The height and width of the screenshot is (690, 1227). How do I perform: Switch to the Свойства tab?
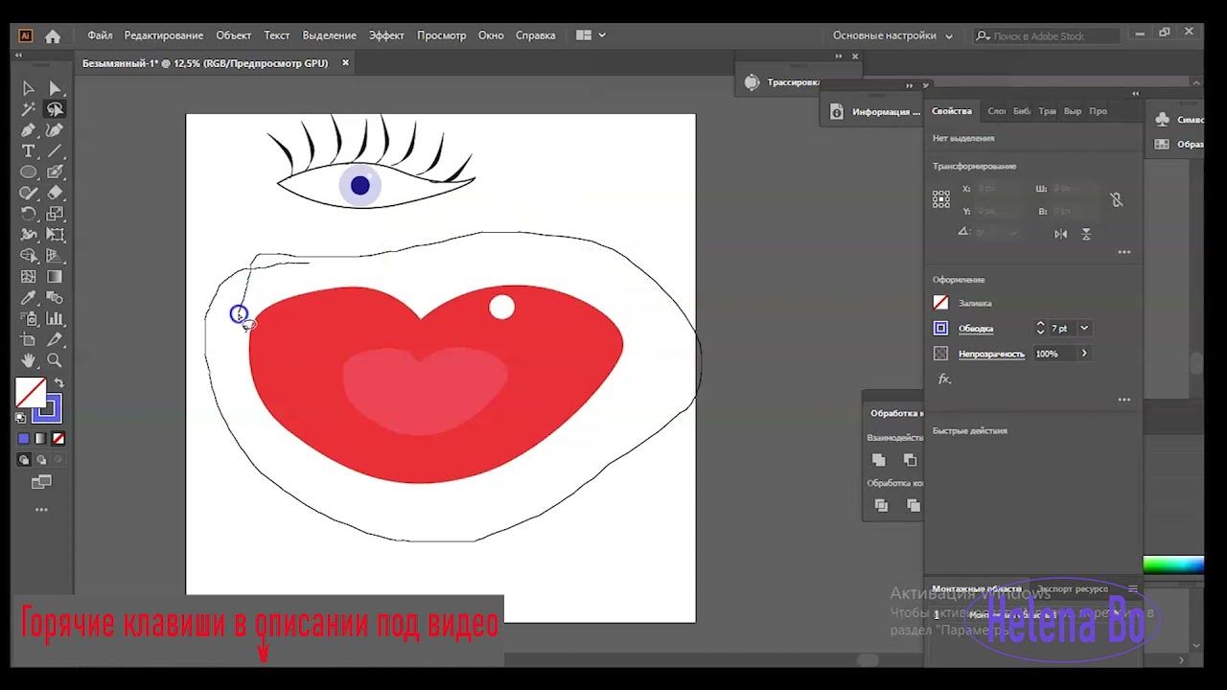pos(952,111)
